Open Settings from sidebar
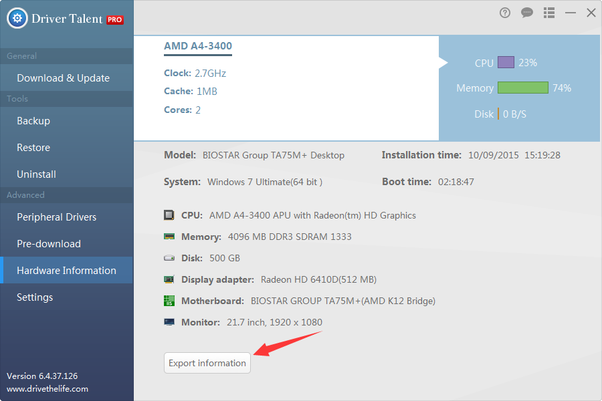This screenshot has height=401, width=602. (x=67, y=297)
